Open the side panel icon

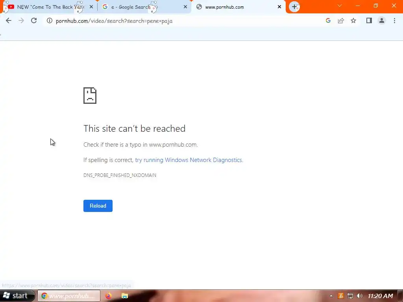pos(369,21)
